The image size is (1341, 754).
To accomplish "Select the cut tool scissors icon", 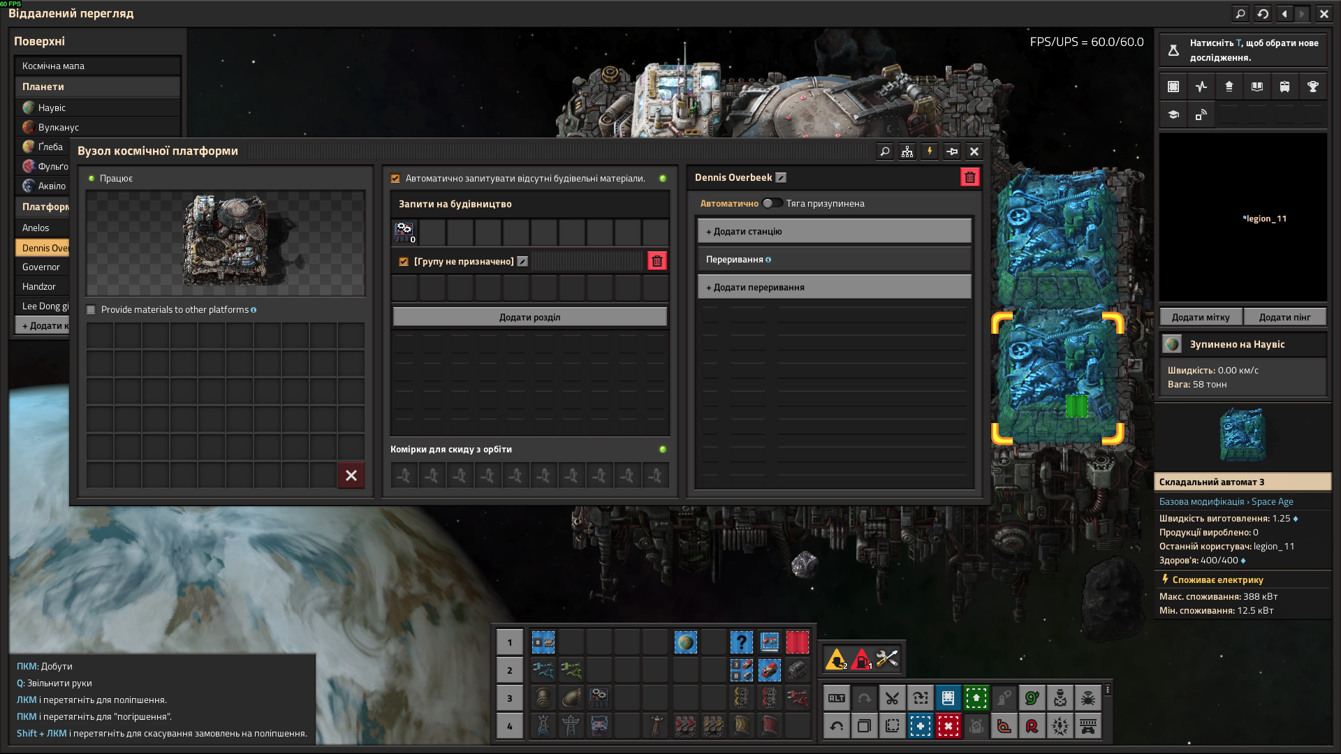I will (x=892, y=697).
